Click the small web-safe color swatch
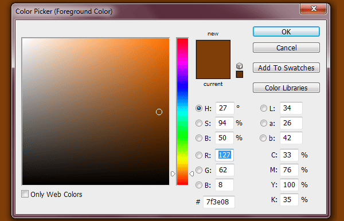The width and height of the screenshot is (344, 221). tap(239, 74)
